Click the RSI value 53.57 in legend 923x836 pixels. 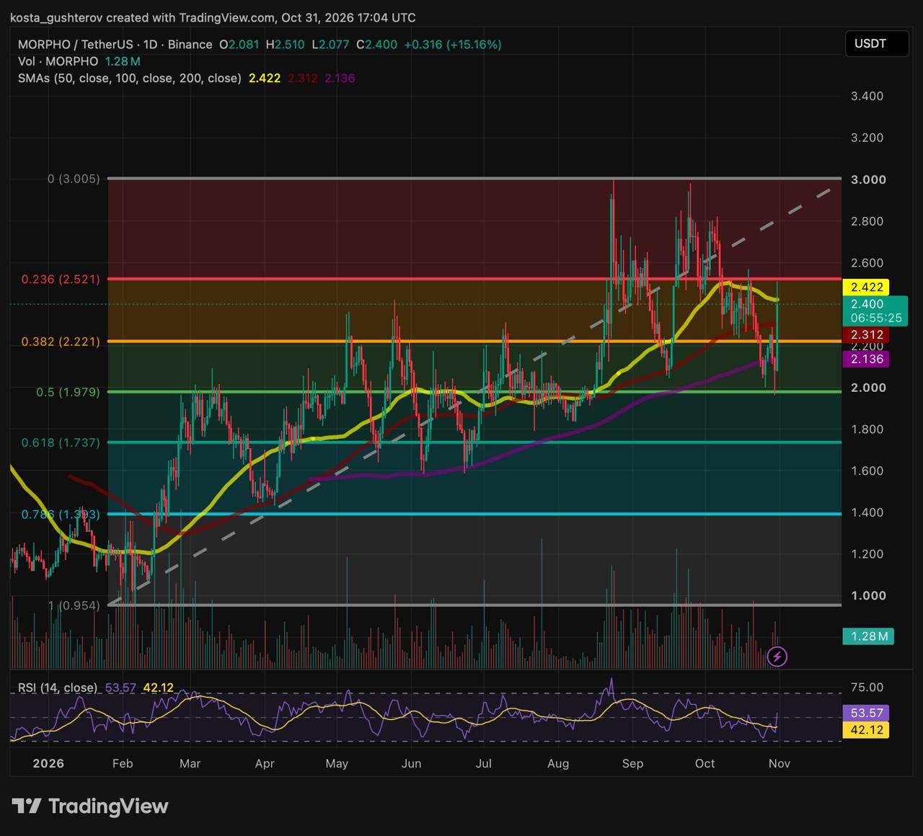click(120, 688)
